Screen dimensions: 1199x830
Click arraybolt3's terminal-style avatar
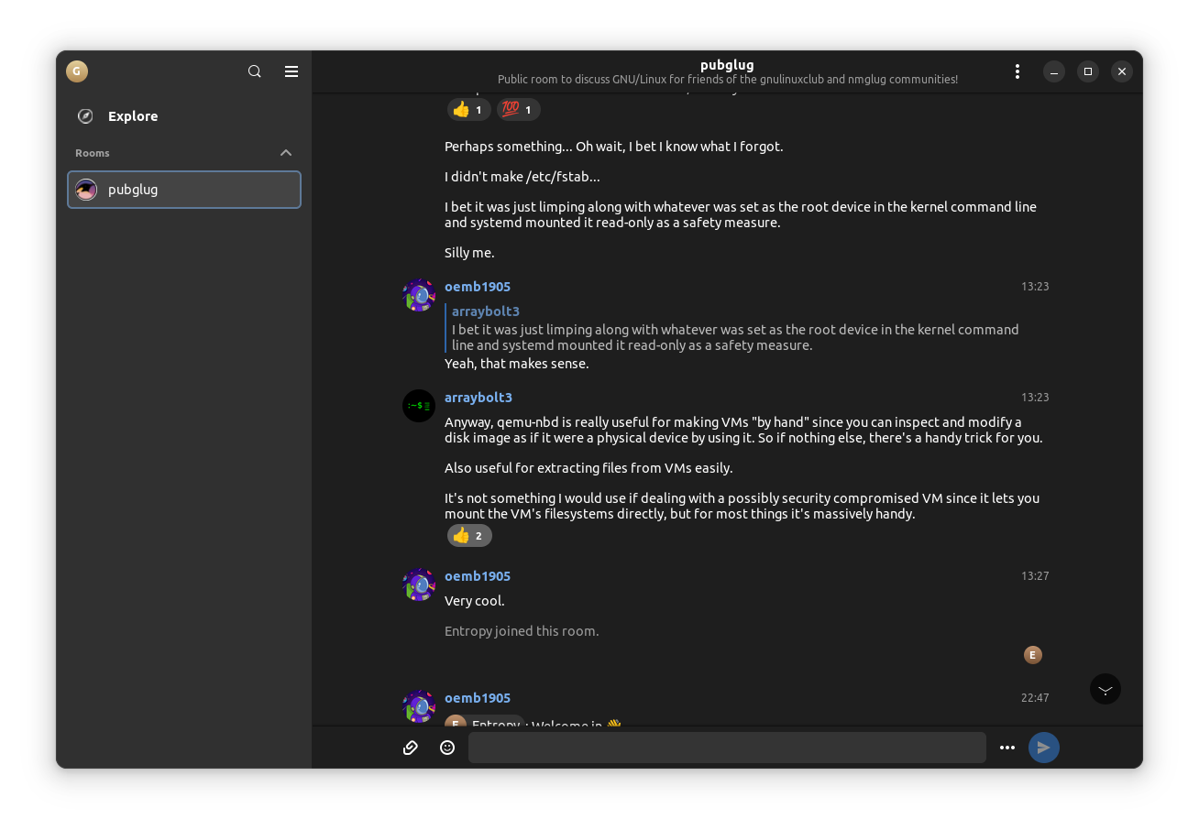click(x=419, y=405)
